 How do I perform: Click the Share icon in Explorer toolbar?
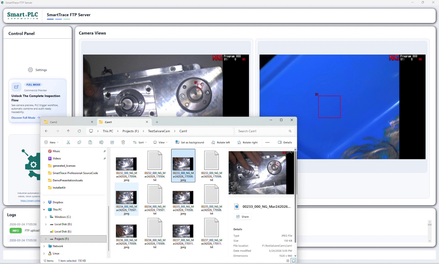click(112, 142)
